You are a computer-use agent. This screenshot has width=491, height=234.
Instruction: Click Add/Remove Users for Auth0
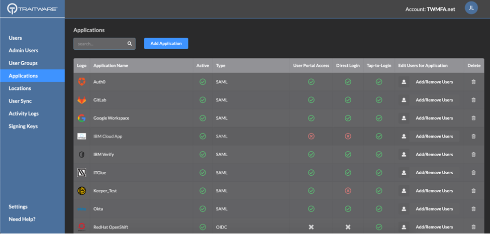click(434, 82)
